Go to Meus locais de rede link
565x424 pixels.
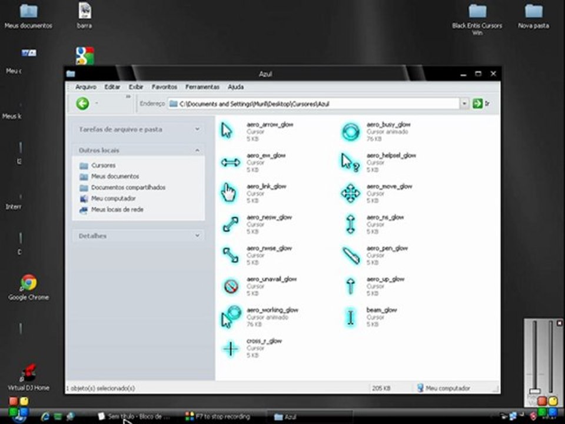pos(117,210)
